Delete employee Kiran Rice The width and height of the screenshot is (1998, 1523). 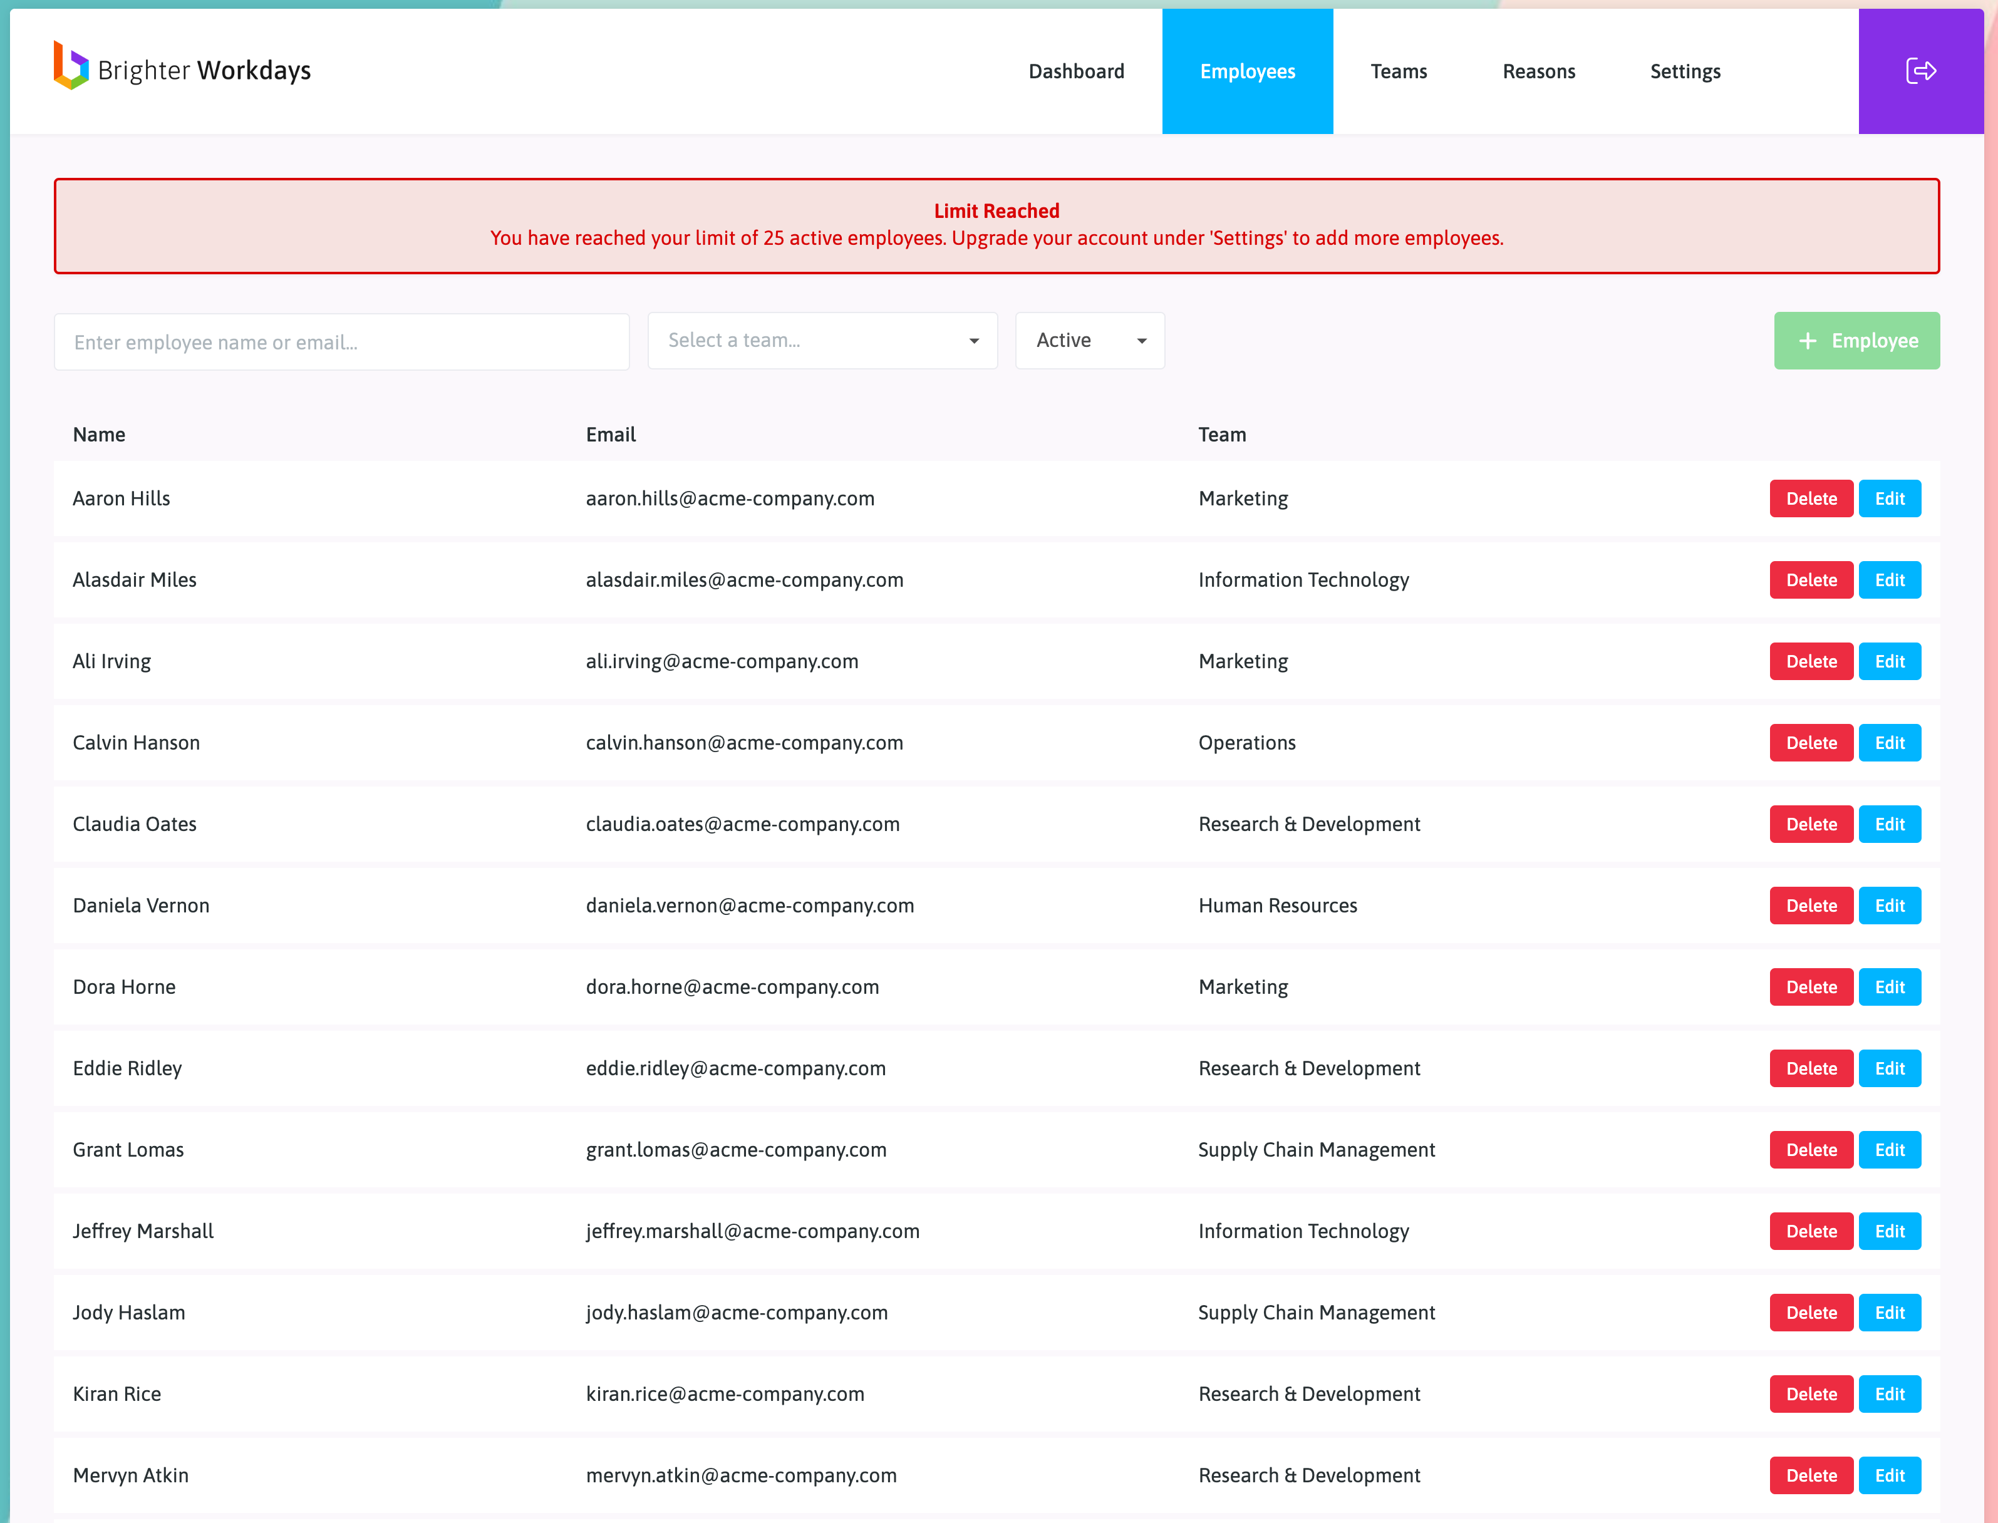coord(1810,1394)
